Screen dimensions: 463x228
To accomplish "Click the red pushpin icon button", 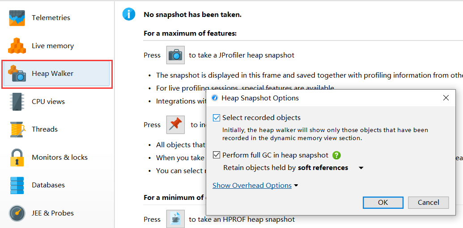I will tap(175, 125).
